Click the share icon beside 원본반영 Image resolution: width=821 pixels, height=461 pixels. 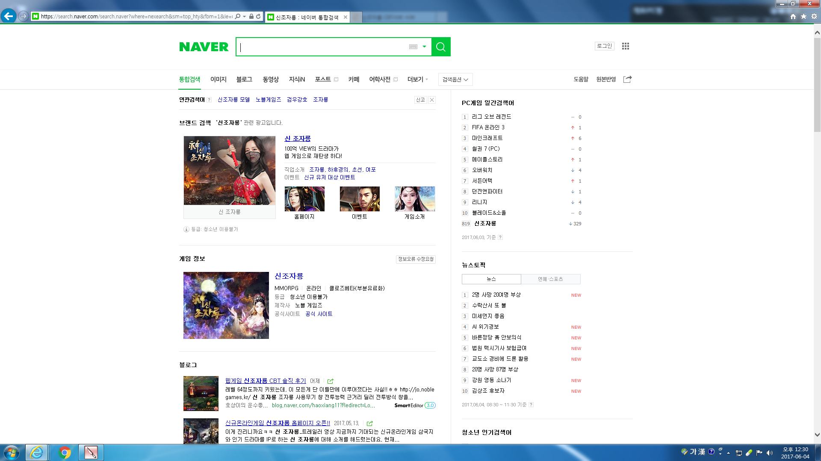[x=627, y=79]
